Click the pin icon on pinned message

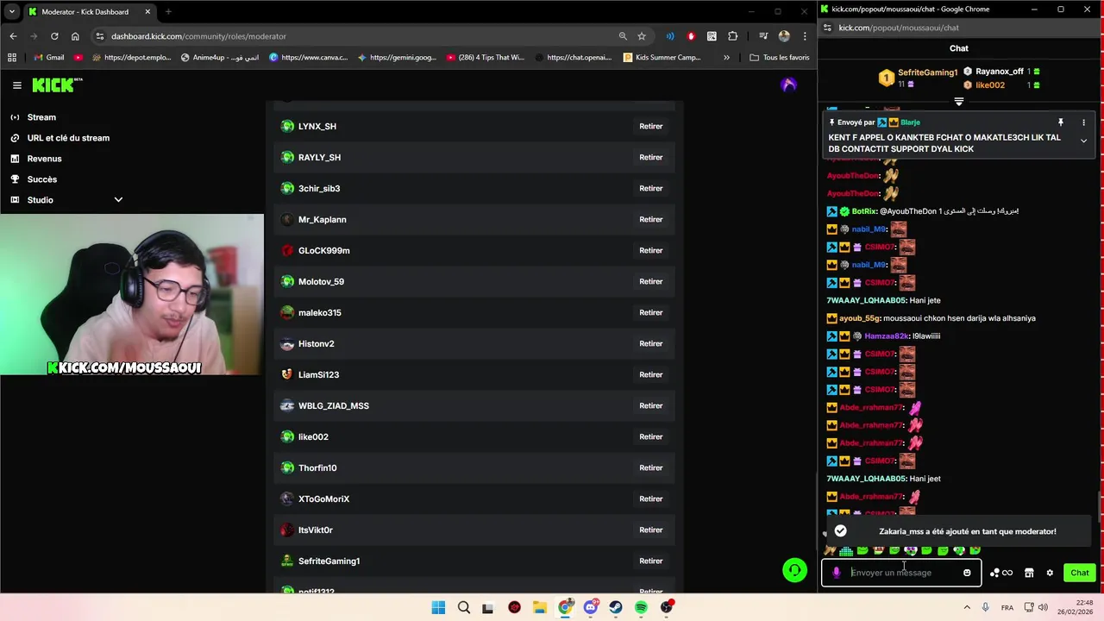[x=1061, y=122]
